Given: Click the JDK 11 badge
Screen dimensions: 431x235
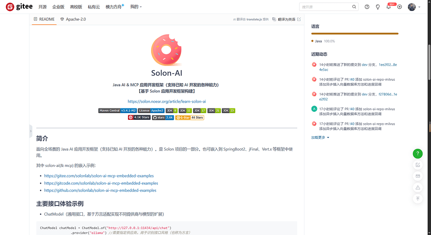Looking at the screenshot, I should point(185,111).
